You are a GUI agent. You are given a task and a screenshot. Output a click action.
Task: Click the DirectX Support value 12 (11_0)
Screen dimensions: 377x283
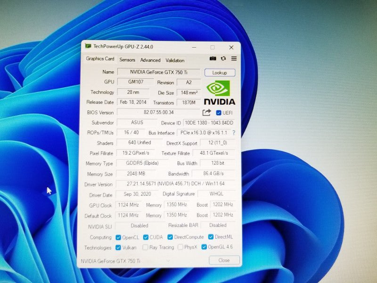[x=218, y=143]
